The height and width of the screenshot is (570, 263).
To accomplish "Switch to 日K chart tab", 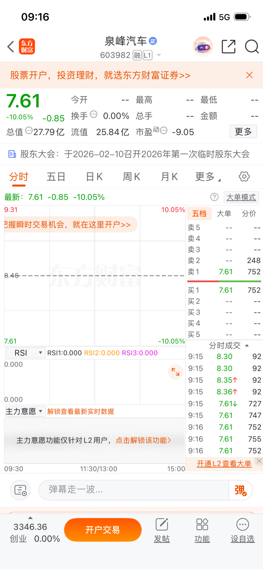I will [94, 177].
